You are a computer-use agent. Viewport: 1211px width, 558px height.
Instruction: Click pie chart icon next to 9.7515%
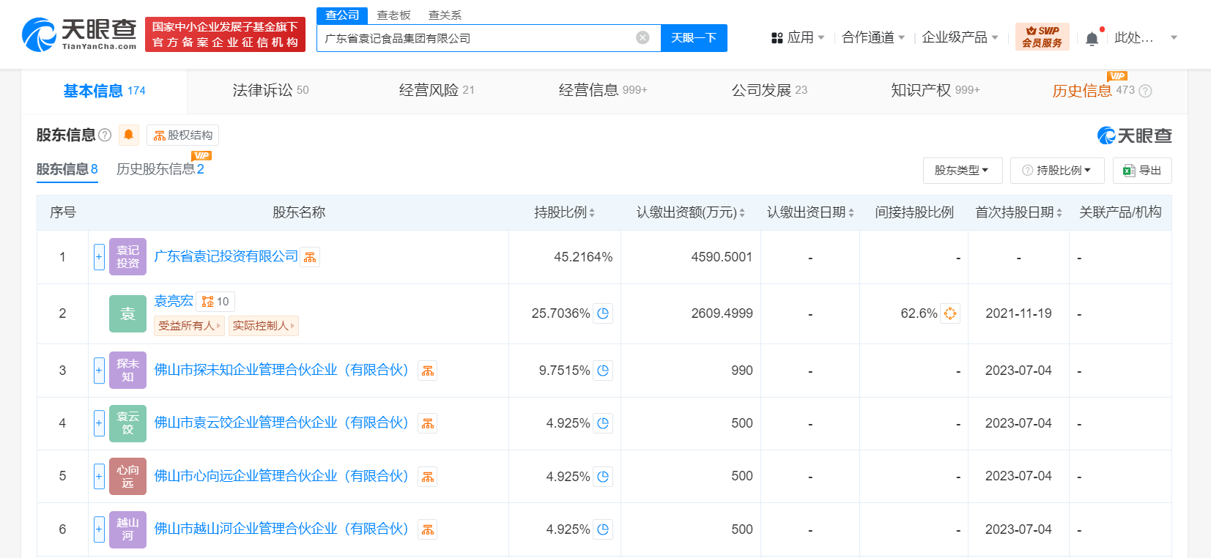point(603,371)
